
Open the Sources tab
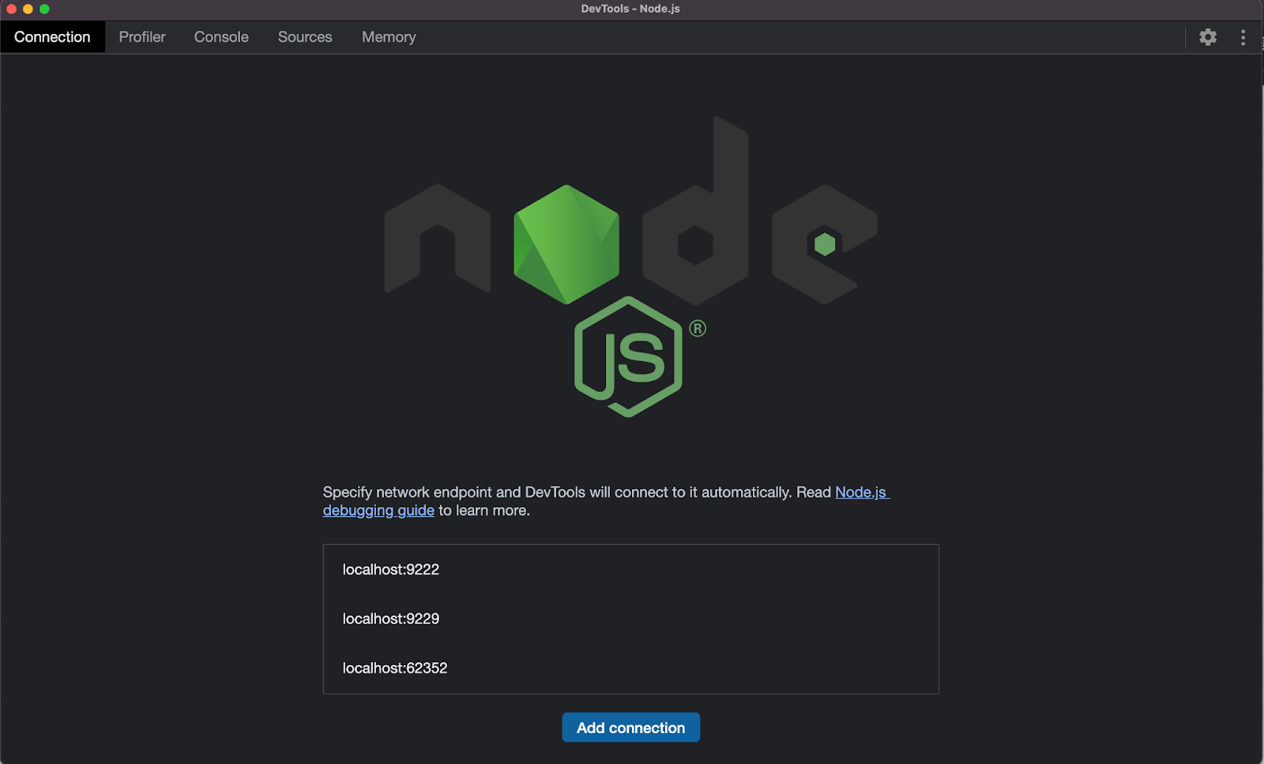tap(305, 37)
